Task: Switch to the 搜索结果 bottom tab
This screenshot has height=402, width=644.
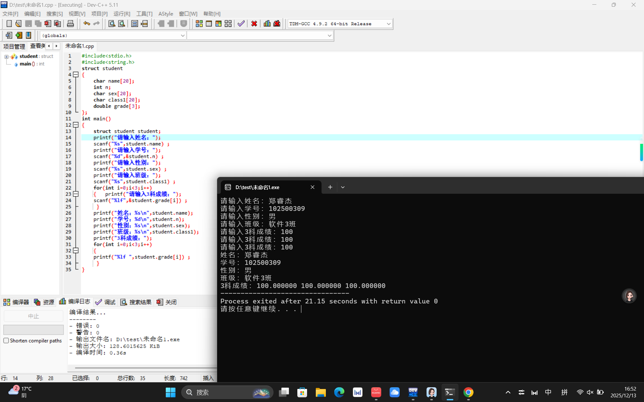Action: click(x=136, y=302)
